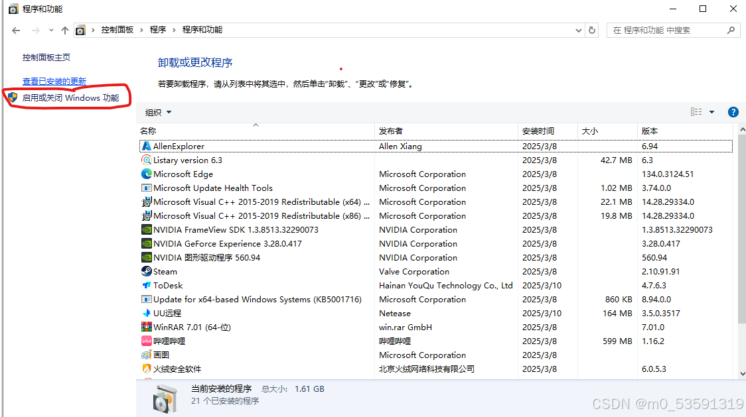Sort by 安装时间 column header

(548, 131)
